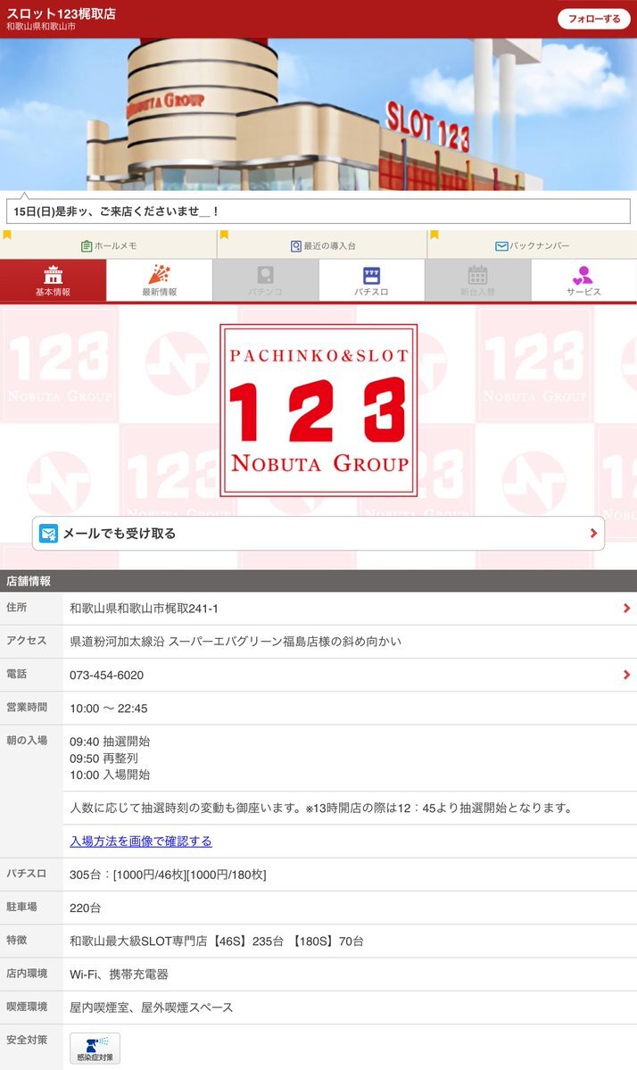The image size is (637, 1070).
Task: Tap メールでも受け取る mail subscription row
Action: tap(318, 534)
